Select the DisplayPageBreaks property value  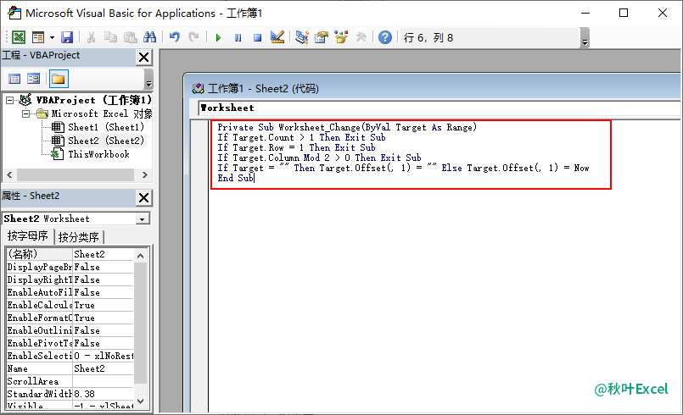coord(103,267)
